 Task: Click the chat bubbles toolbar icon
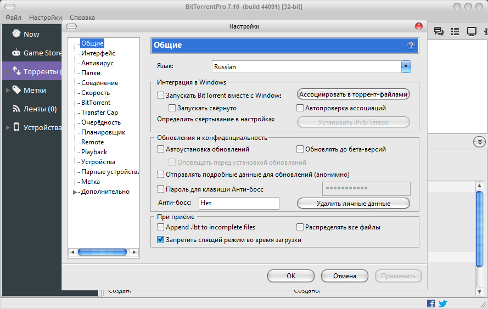(x=439, y=32)
